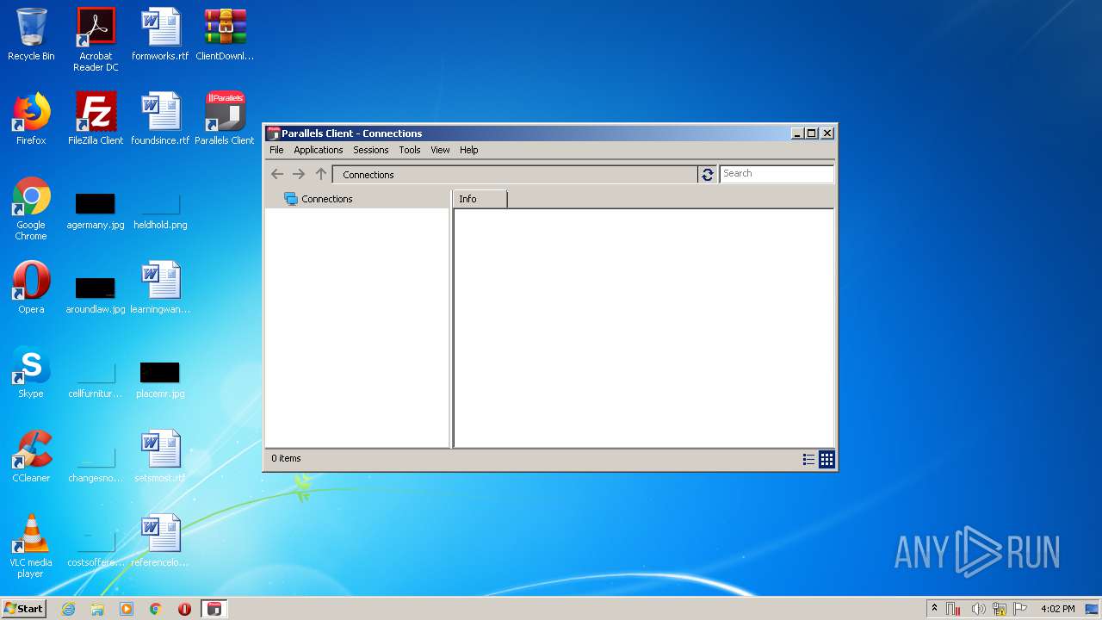
Task: Open the Windows Start menu
Action: tap(23, 609)
